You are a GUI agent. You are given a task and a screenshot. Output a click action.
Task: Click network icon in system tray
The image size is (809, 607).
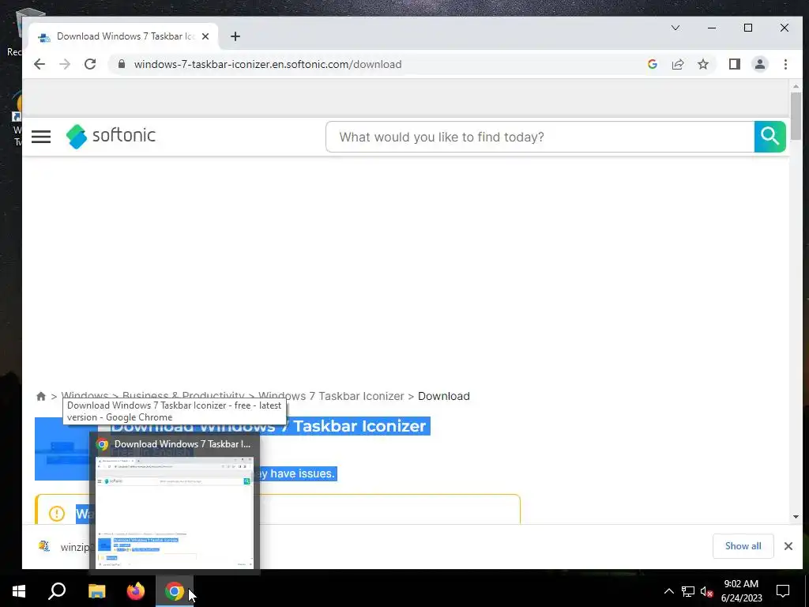tap(688, 591)
